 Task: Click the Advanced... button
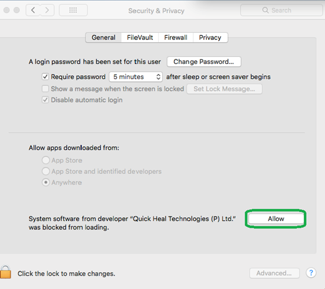tap(274, 273)
